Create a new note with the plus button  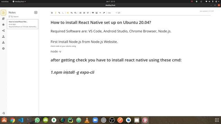tap(36, 12)
